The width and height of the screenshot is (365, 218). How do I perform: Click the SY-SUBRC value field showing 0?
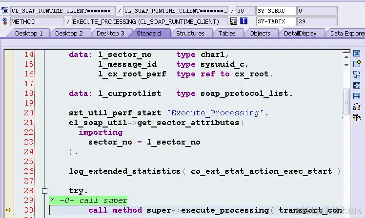(x=317, y=11)
